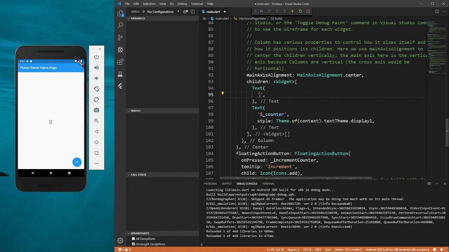Click the emulator camera screenshot icon
449x252 pixels.
point(96,110)
